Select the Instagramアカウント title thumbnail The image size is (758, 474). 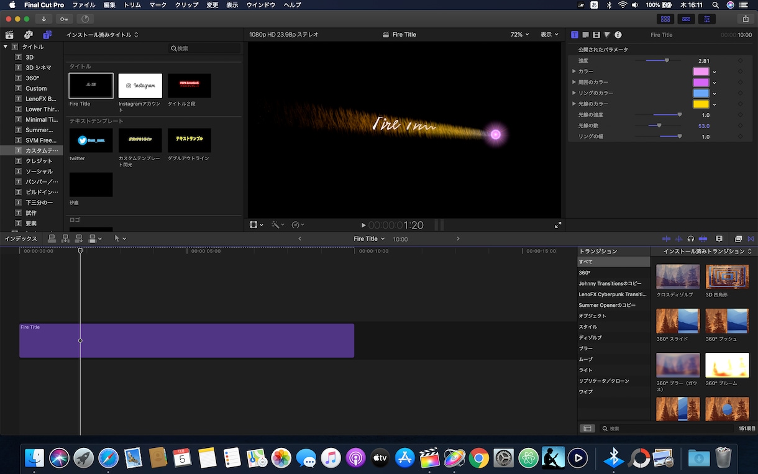[140, 86]
